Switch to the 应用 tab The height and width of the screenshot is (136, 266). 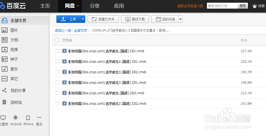(x=119, y=6)
